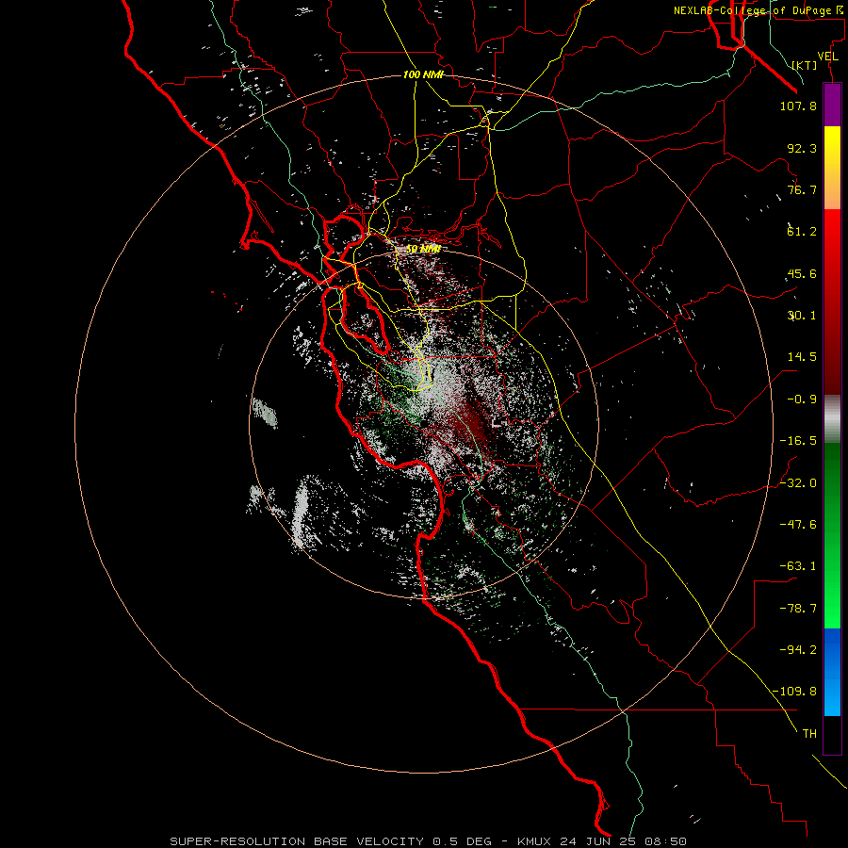Click the purple segment of the color bar
This screenshot has width=848, height=848.
(x=832, y=105)
